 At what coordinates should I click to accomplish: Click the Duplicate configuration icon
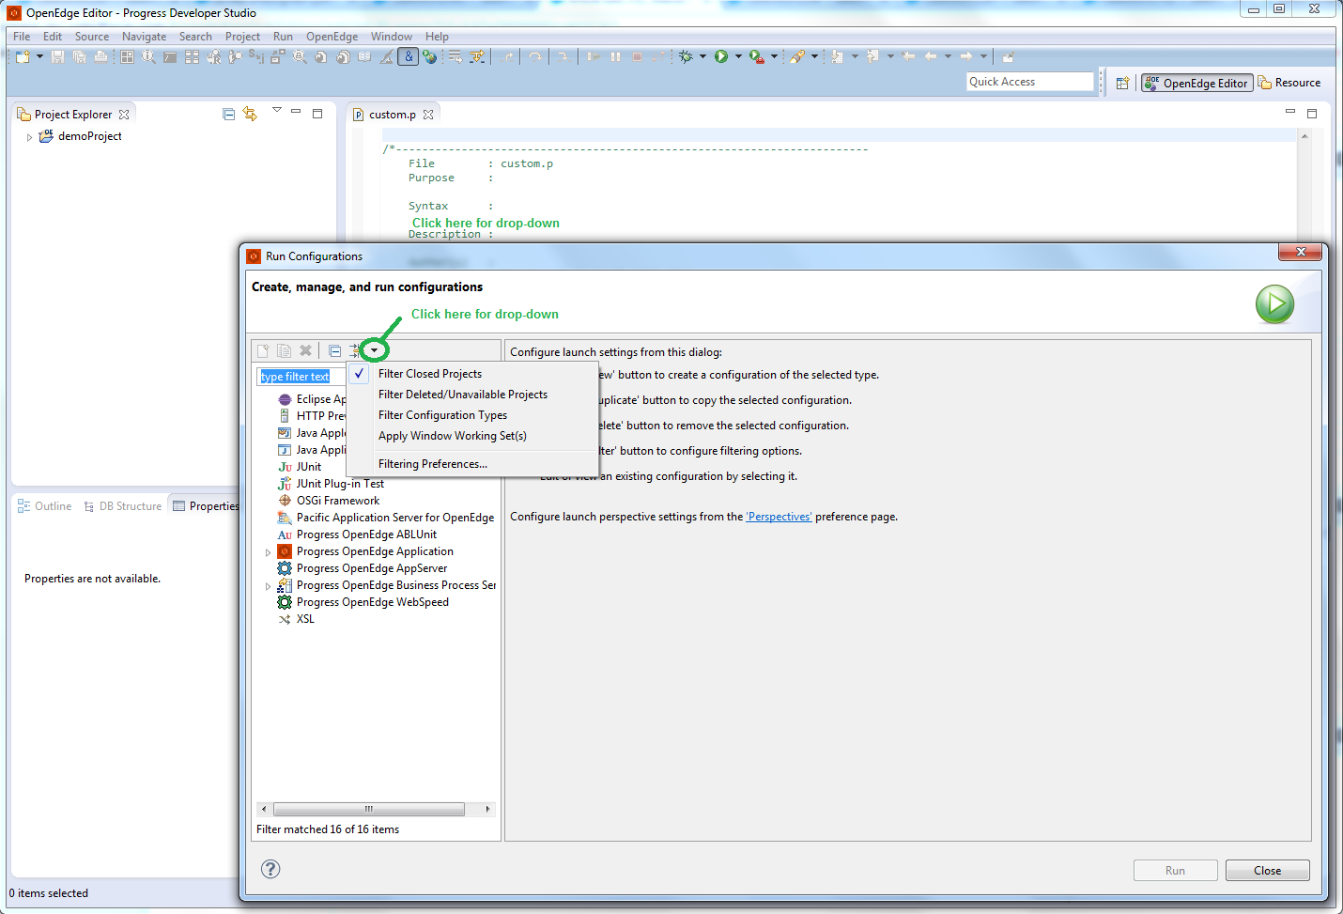(284, 350)
